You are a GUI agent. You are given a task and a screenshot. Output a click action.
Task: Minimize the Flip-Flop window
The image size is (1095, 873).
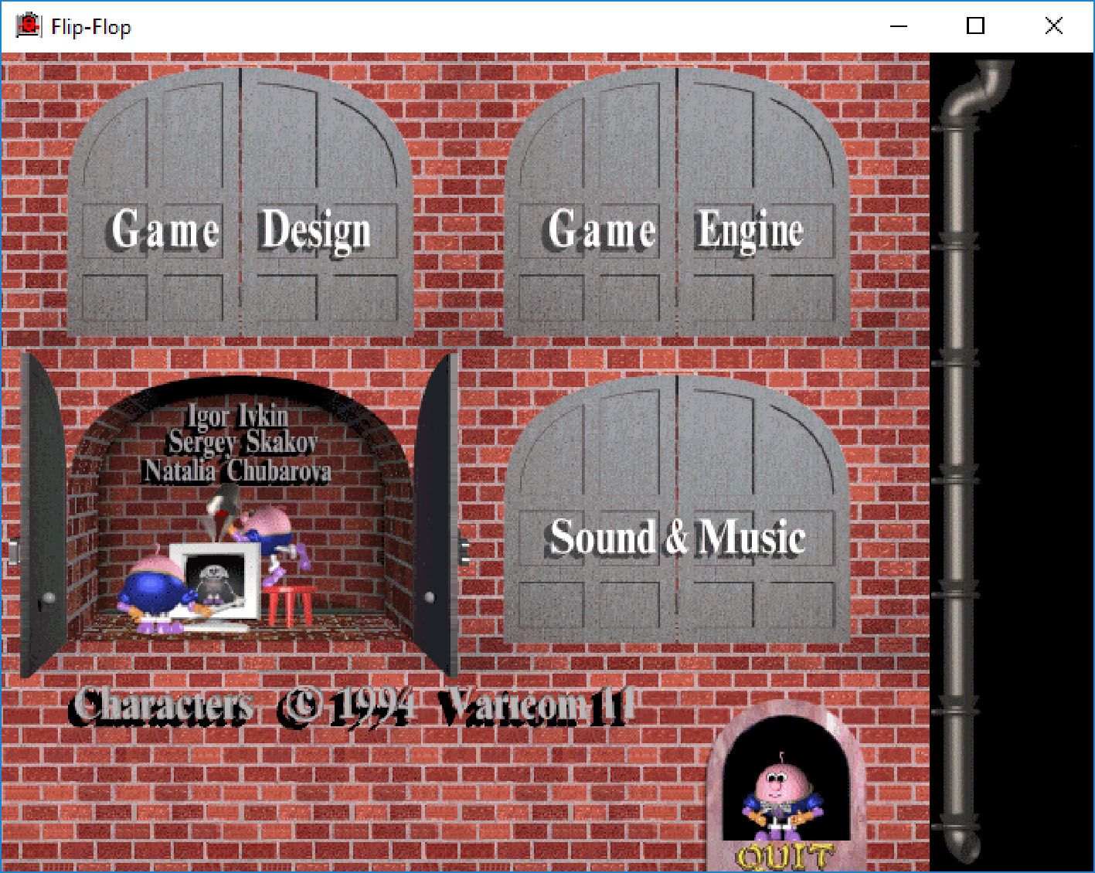899,26
